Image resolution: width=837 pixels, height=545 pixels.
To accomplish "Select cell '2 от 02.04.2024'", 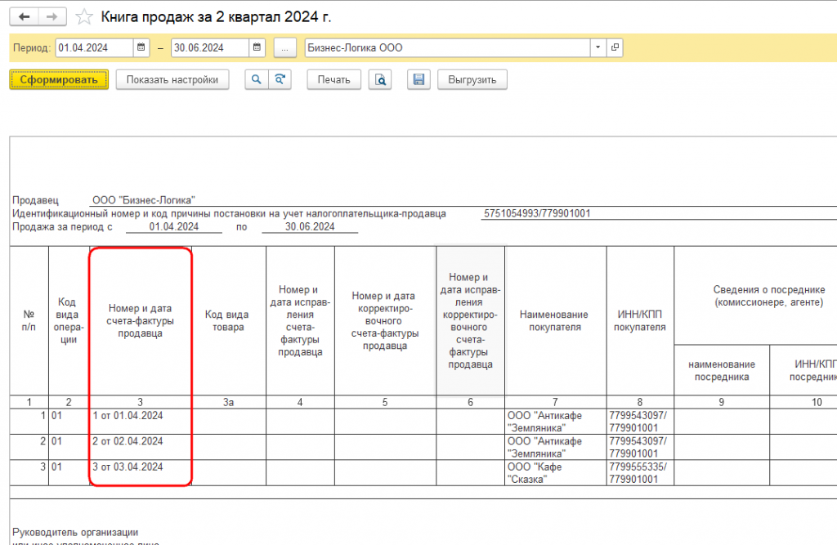I will coord(141,447).
